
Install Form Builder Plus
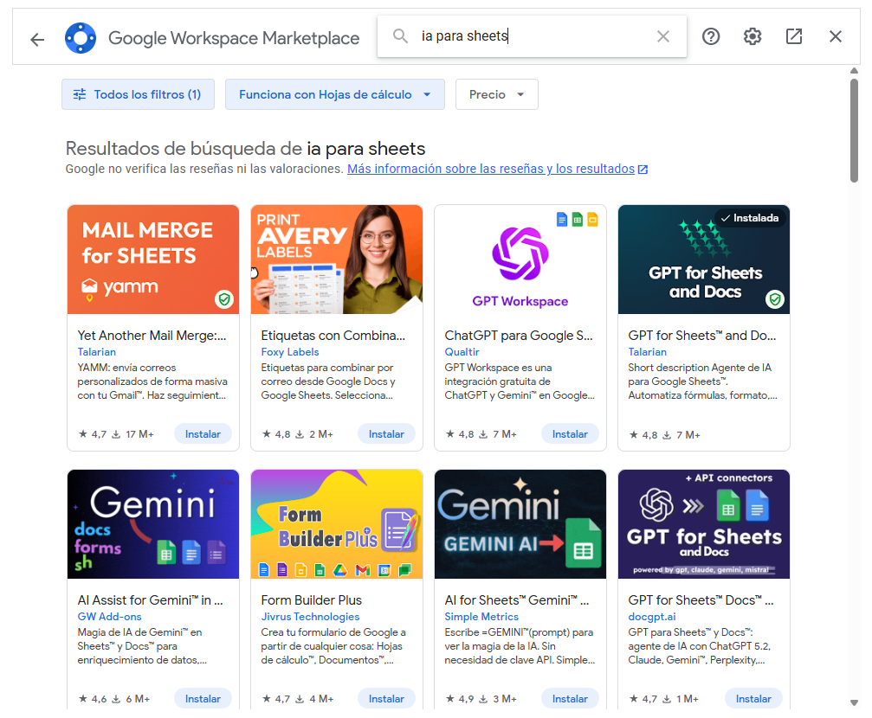point(386,699)
